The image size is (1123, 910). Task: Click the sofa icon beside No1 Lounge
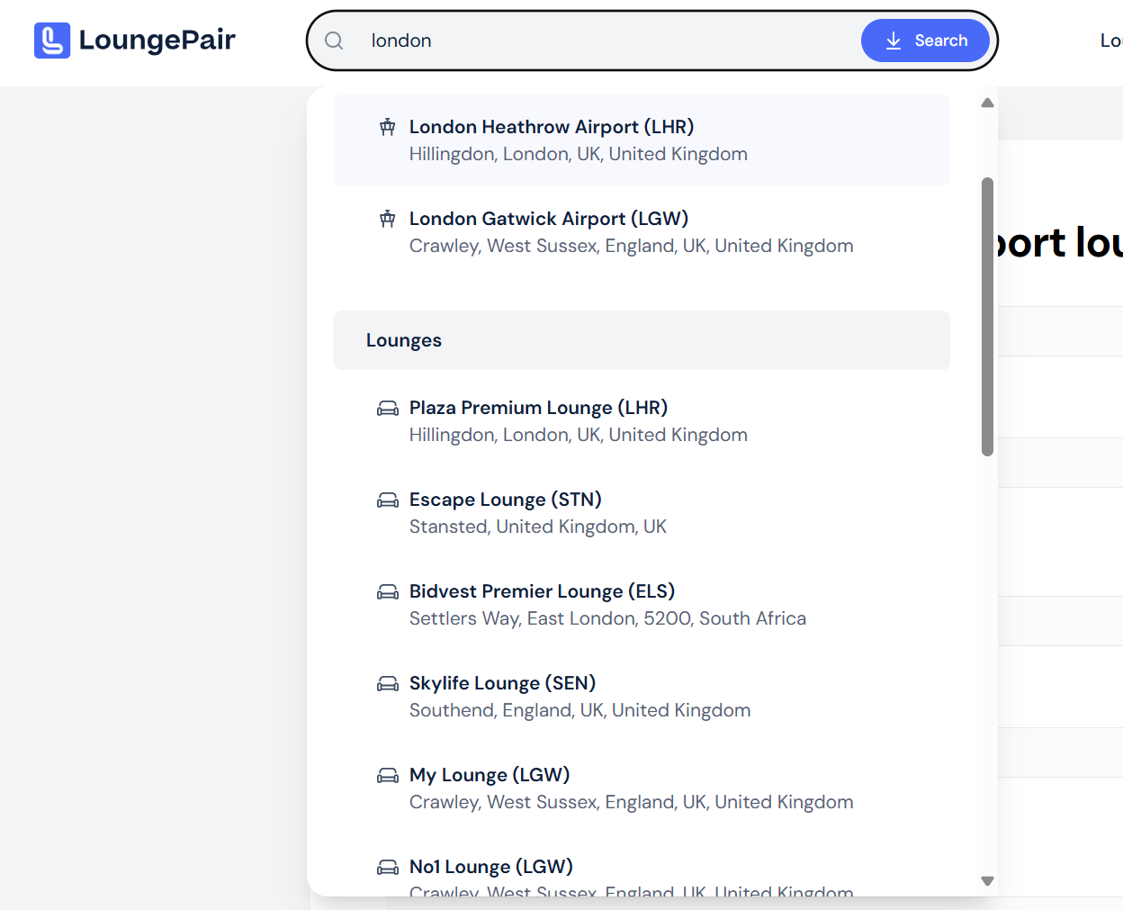tap(388, 868)
